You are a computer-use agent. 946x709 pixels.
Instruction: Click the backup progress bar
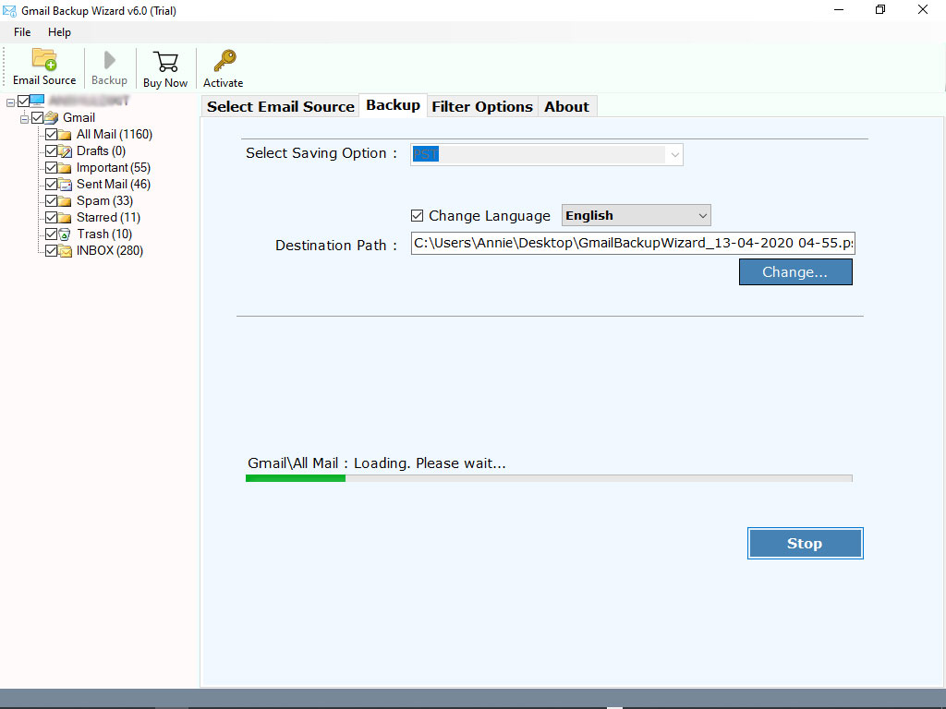[549, 478]
